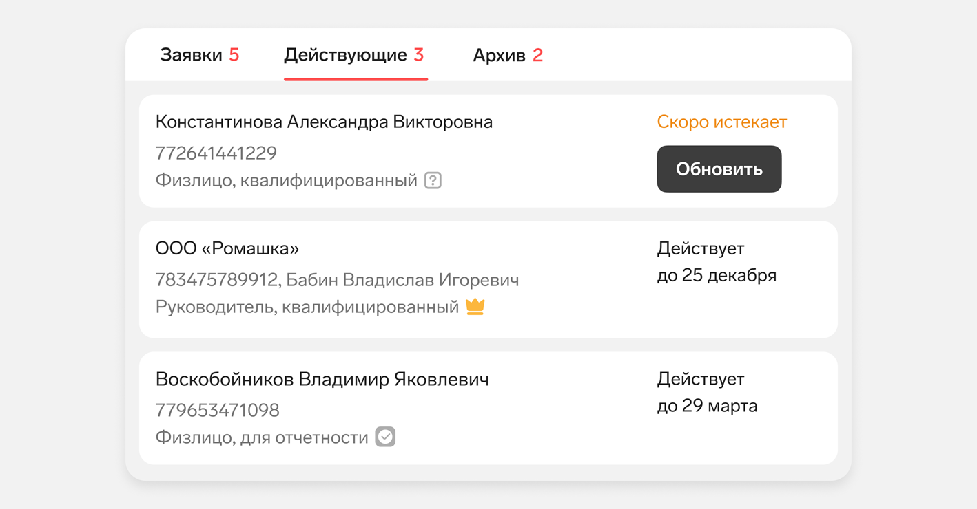Open Воскобойников Владимир Яковлевич entry

click(x=322, y=379)
